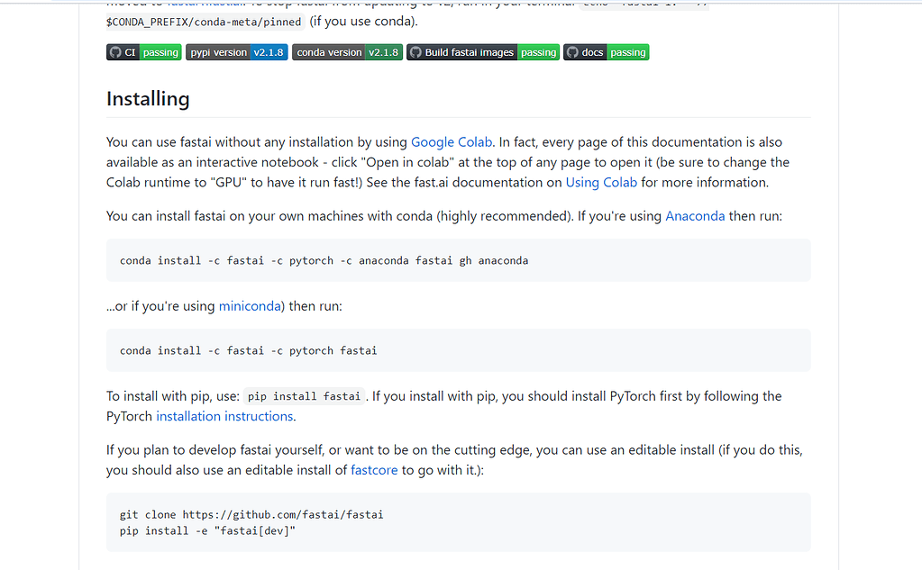This screenshot has width=922, height=570.
Task: Click the octocat icon on the docs badge
Action: [573, 52]
